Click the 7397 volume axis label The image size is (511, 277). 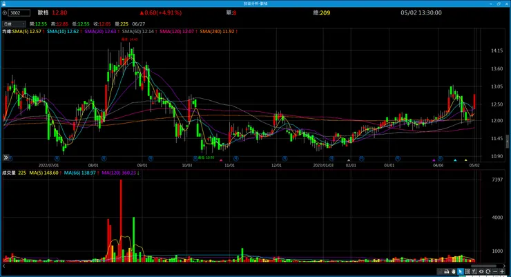[x=497, y=180]
